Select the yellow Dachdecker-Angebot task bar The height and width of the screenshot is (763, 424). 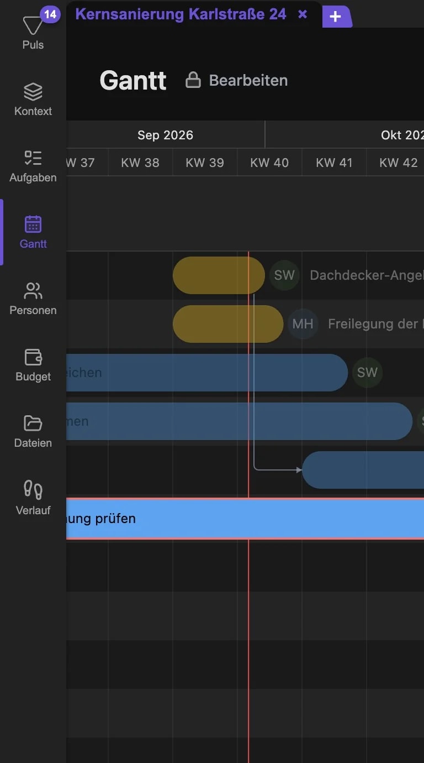[x=219, y=275]
